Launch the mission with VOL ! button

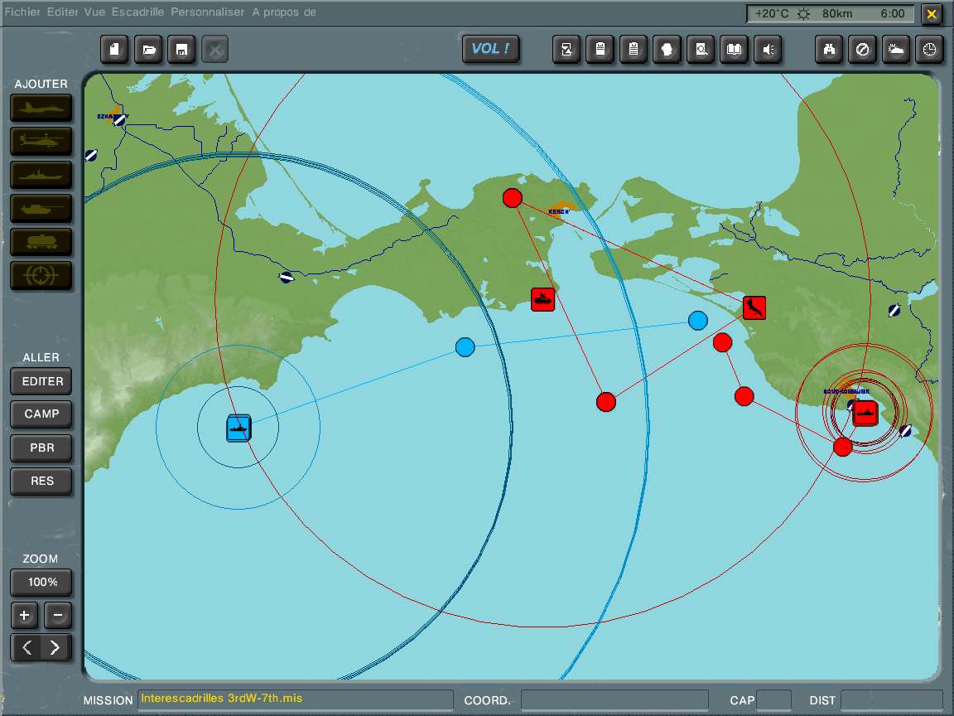click(491, 49)
